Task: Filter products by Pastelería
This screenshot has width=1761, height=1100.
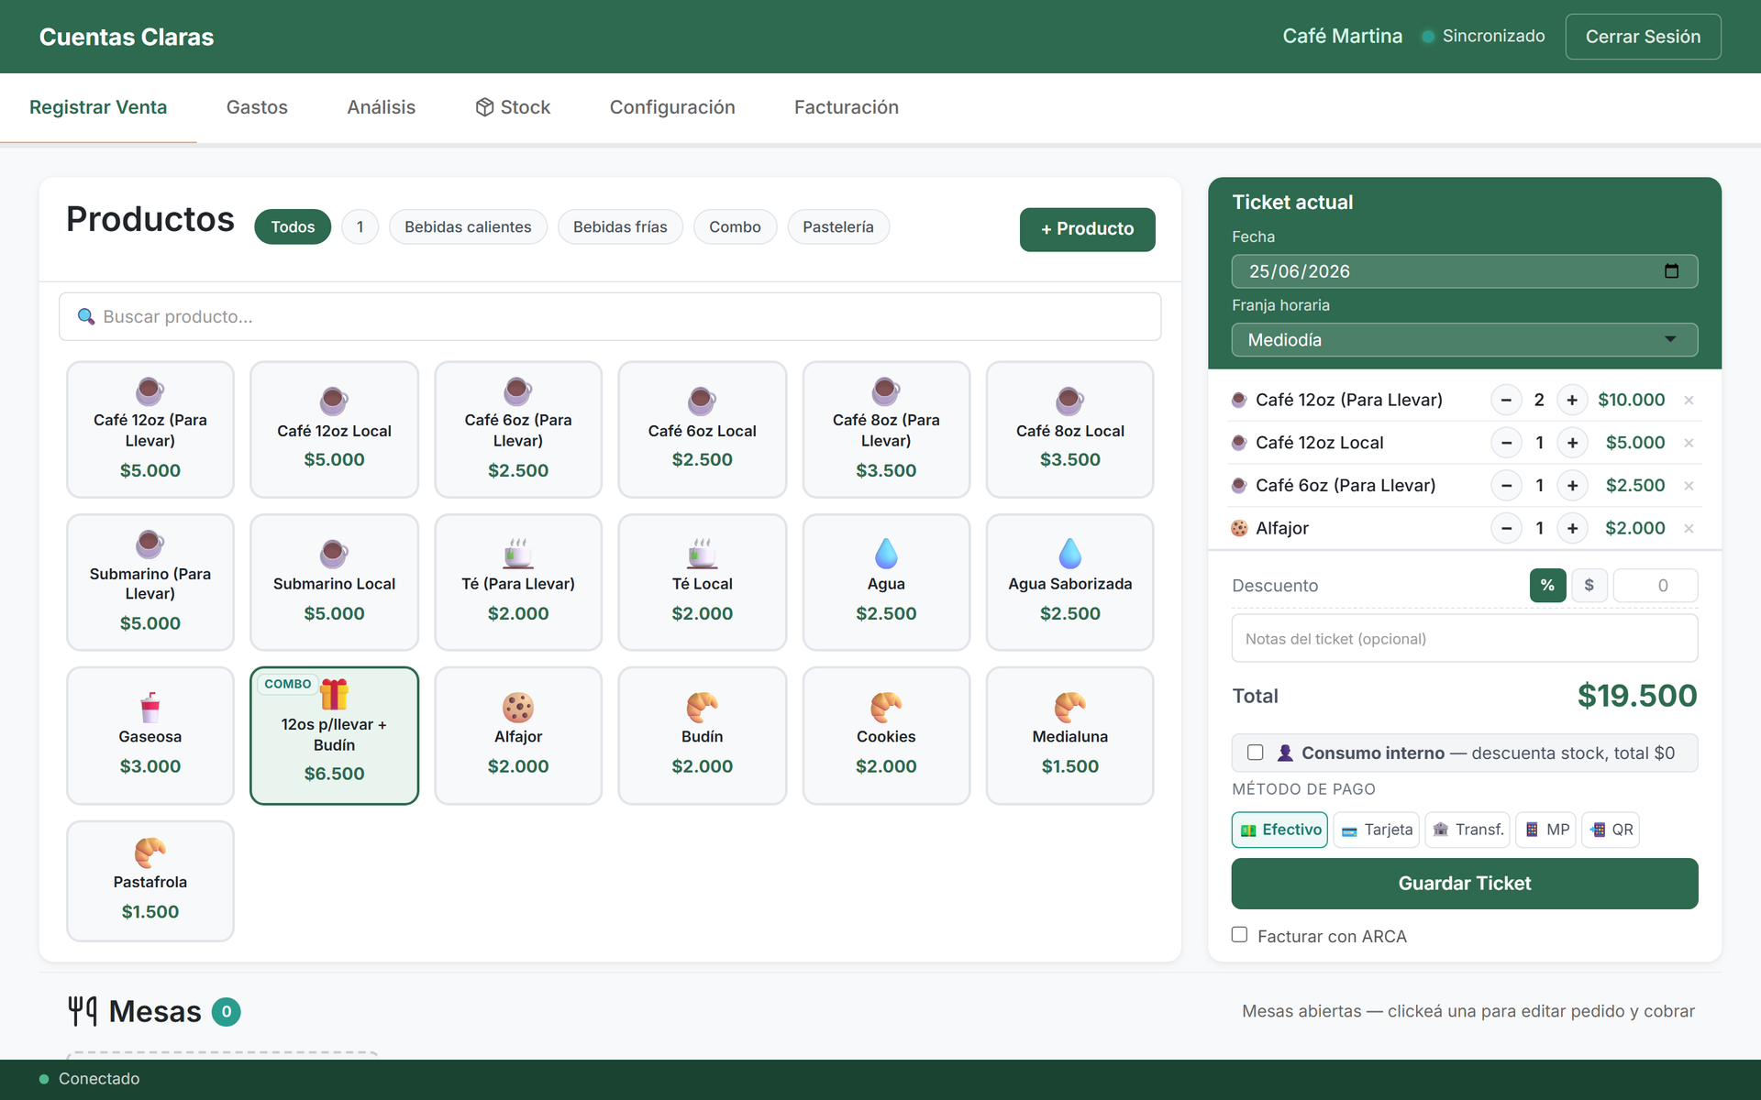Action: 838,226
